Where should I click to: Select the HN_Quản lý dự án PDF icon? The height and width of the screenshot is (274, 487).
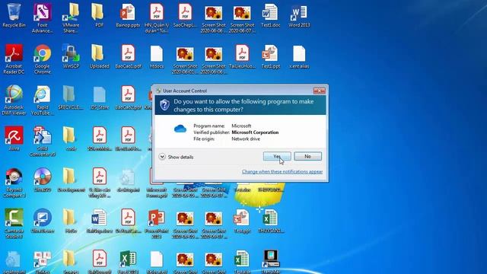coord(157,18)
